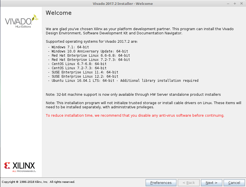246x187 pixels.
Task: Select the Windows 7.1: 64-bit line
Action: coord(68,47)
